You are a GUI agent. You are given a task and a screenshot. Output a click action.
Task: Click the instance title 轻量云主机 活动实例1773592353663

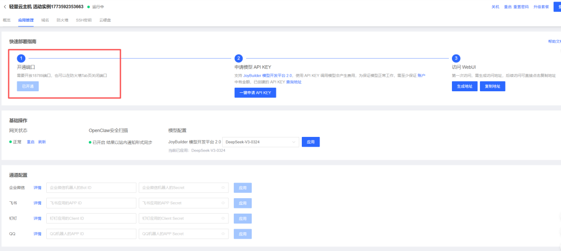pyautogui.click(x=47, y=7)
